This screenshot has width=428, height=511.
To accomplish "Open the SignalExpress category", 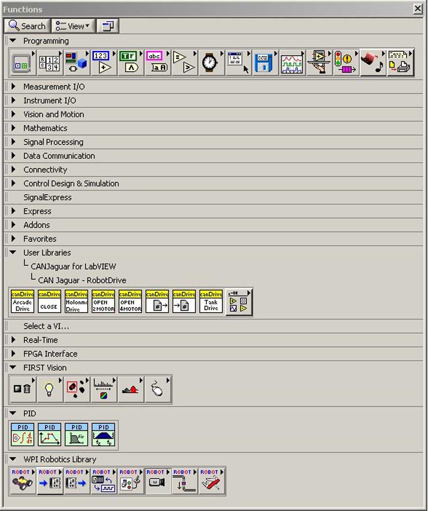I will click(x=47, y=197).
